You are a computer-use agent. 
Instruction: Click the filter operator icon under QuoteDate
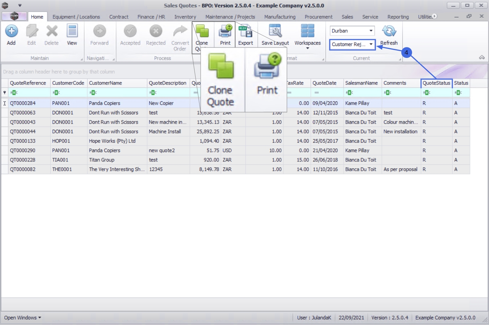coord(316,93)
